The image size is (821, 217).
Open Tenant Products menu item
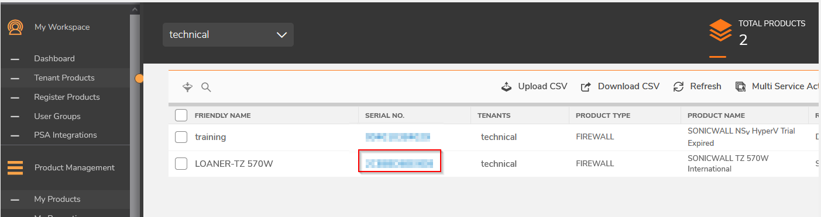pyautogui.click(x=64, y=78)
